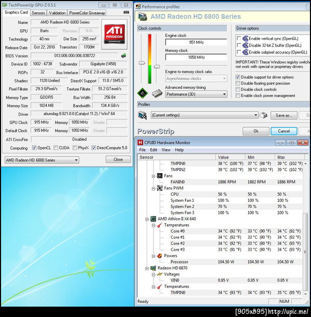Click the Powers flame icon
The height and width of the screenshot is (317, 311).
pyautogui.click(x=160, y=256)
